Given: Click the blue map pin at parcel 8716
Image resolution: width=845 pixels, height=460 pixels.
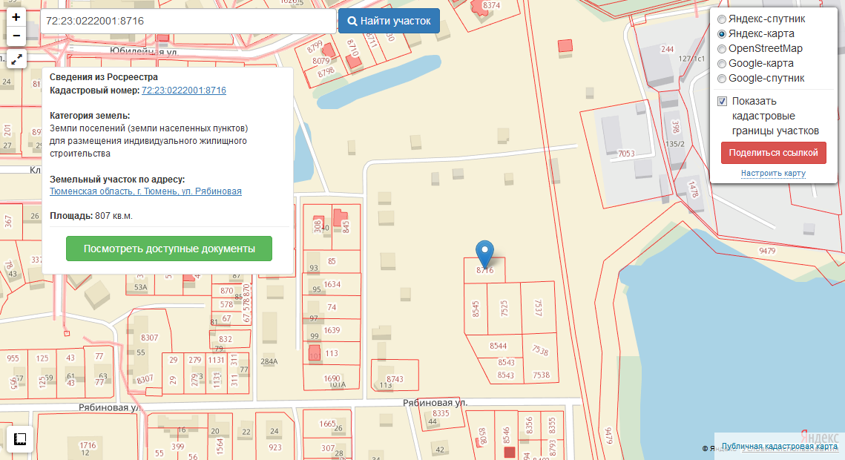Looking at the screenshot, I should [484, 253].
